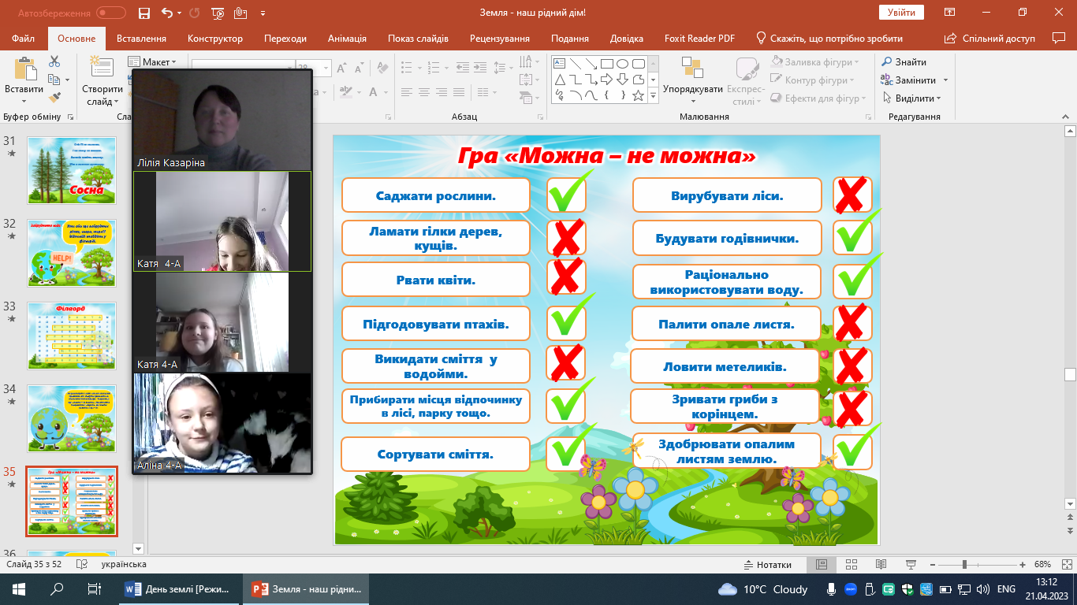Screen dimensions: 1077x605
Task: Select the rectangle shape in shapes gallery
Action: (607, 64)
